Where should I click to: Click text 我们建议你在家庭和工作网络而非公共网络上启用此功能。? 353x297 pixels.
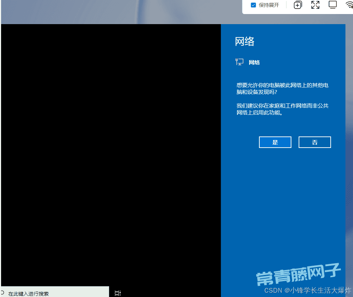282,109
